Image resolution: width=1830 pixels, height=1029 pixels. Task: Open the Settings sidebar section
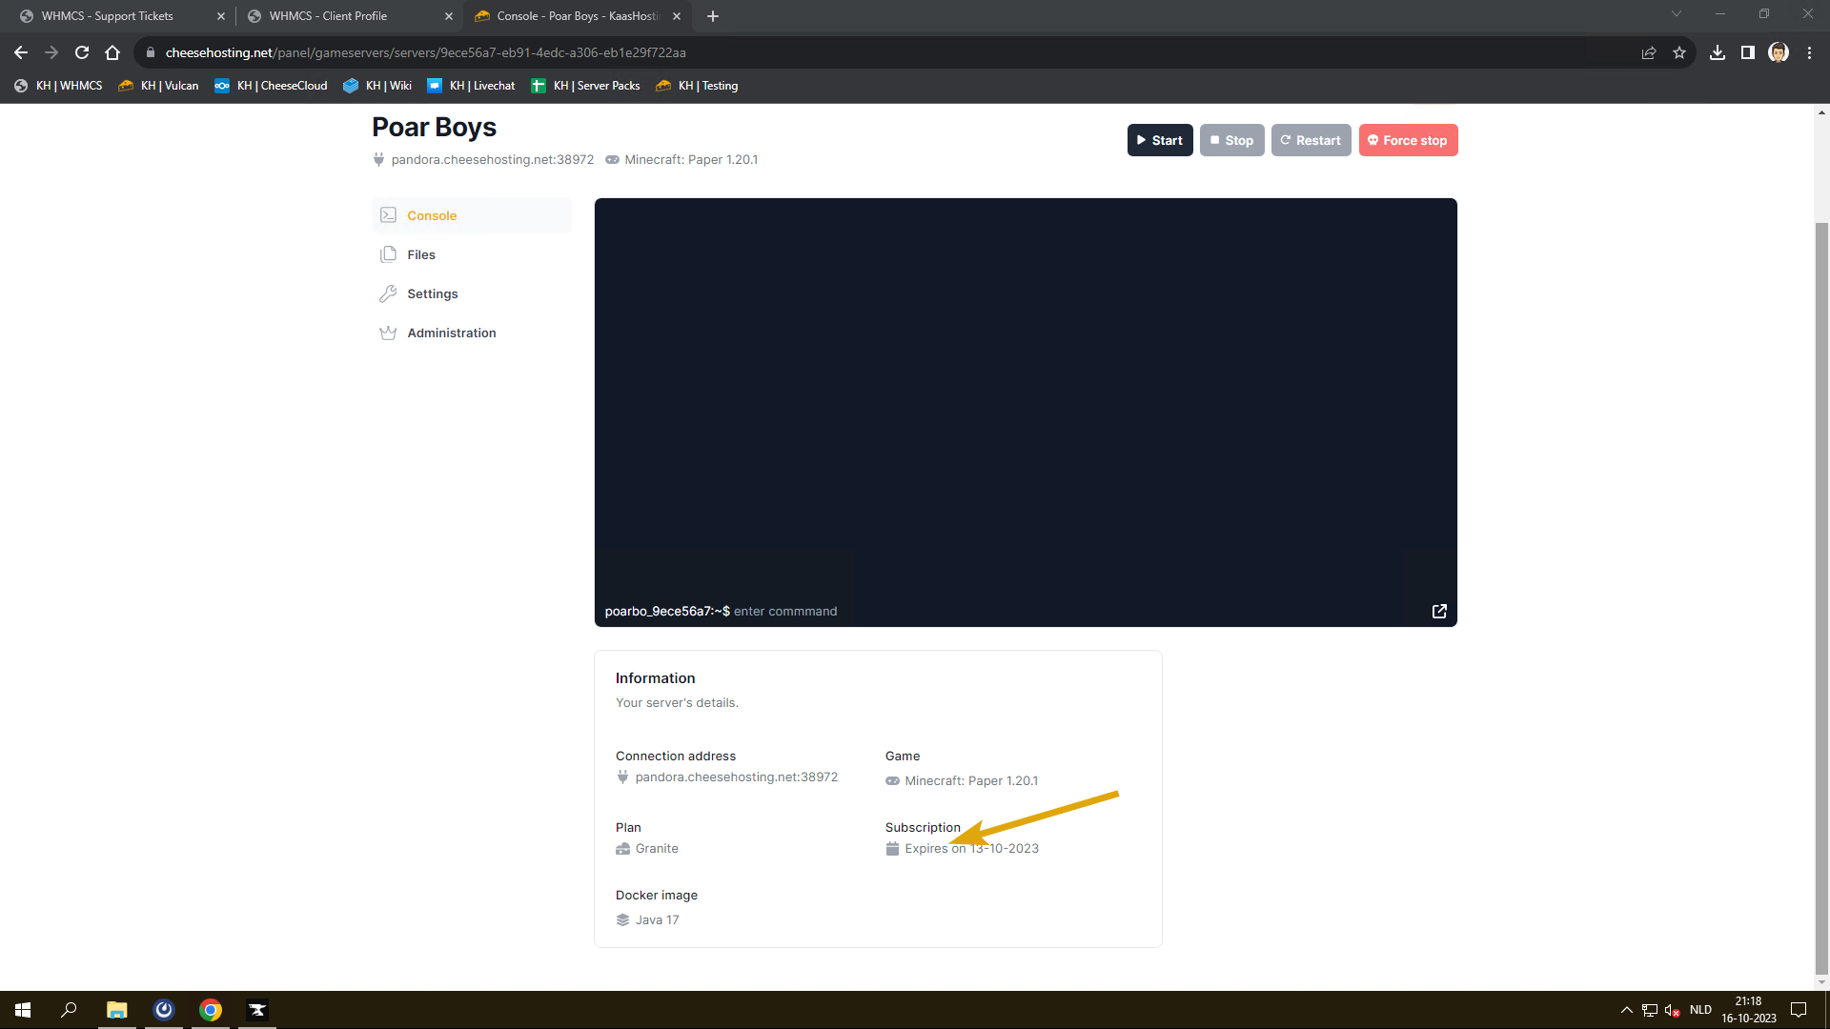[432, 293]
